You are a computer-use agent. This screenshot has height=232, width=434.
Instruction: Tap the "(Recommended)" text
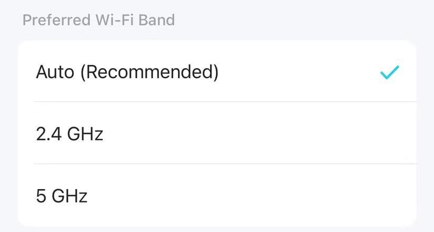[x=150, y=72]
